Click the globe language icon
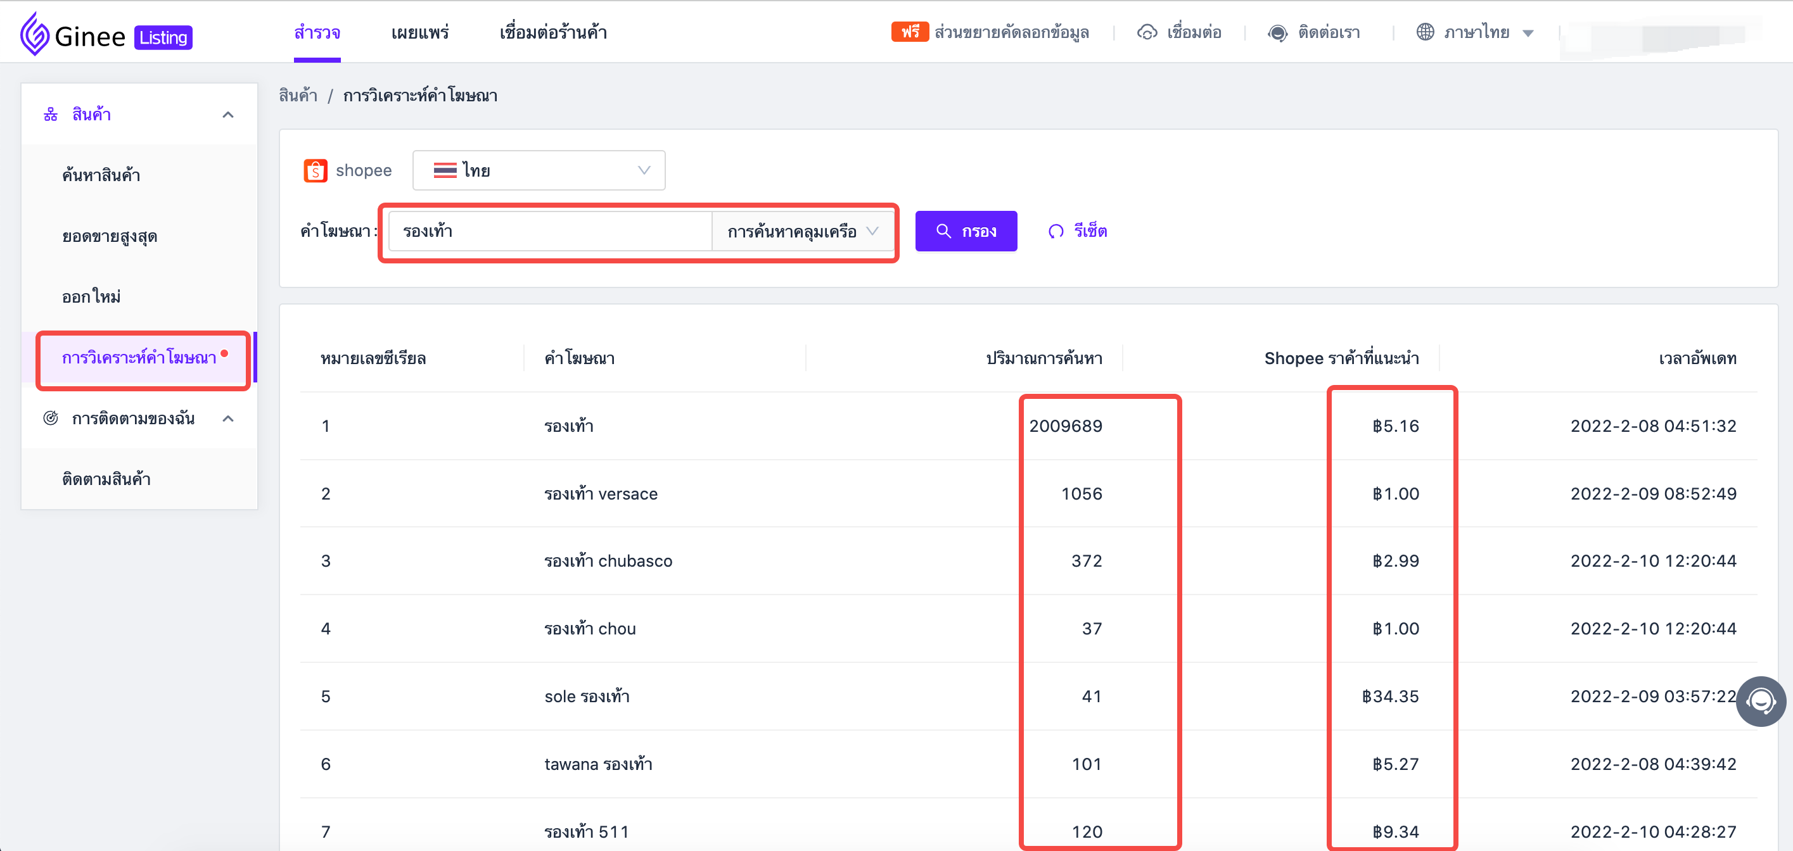 1425,32
